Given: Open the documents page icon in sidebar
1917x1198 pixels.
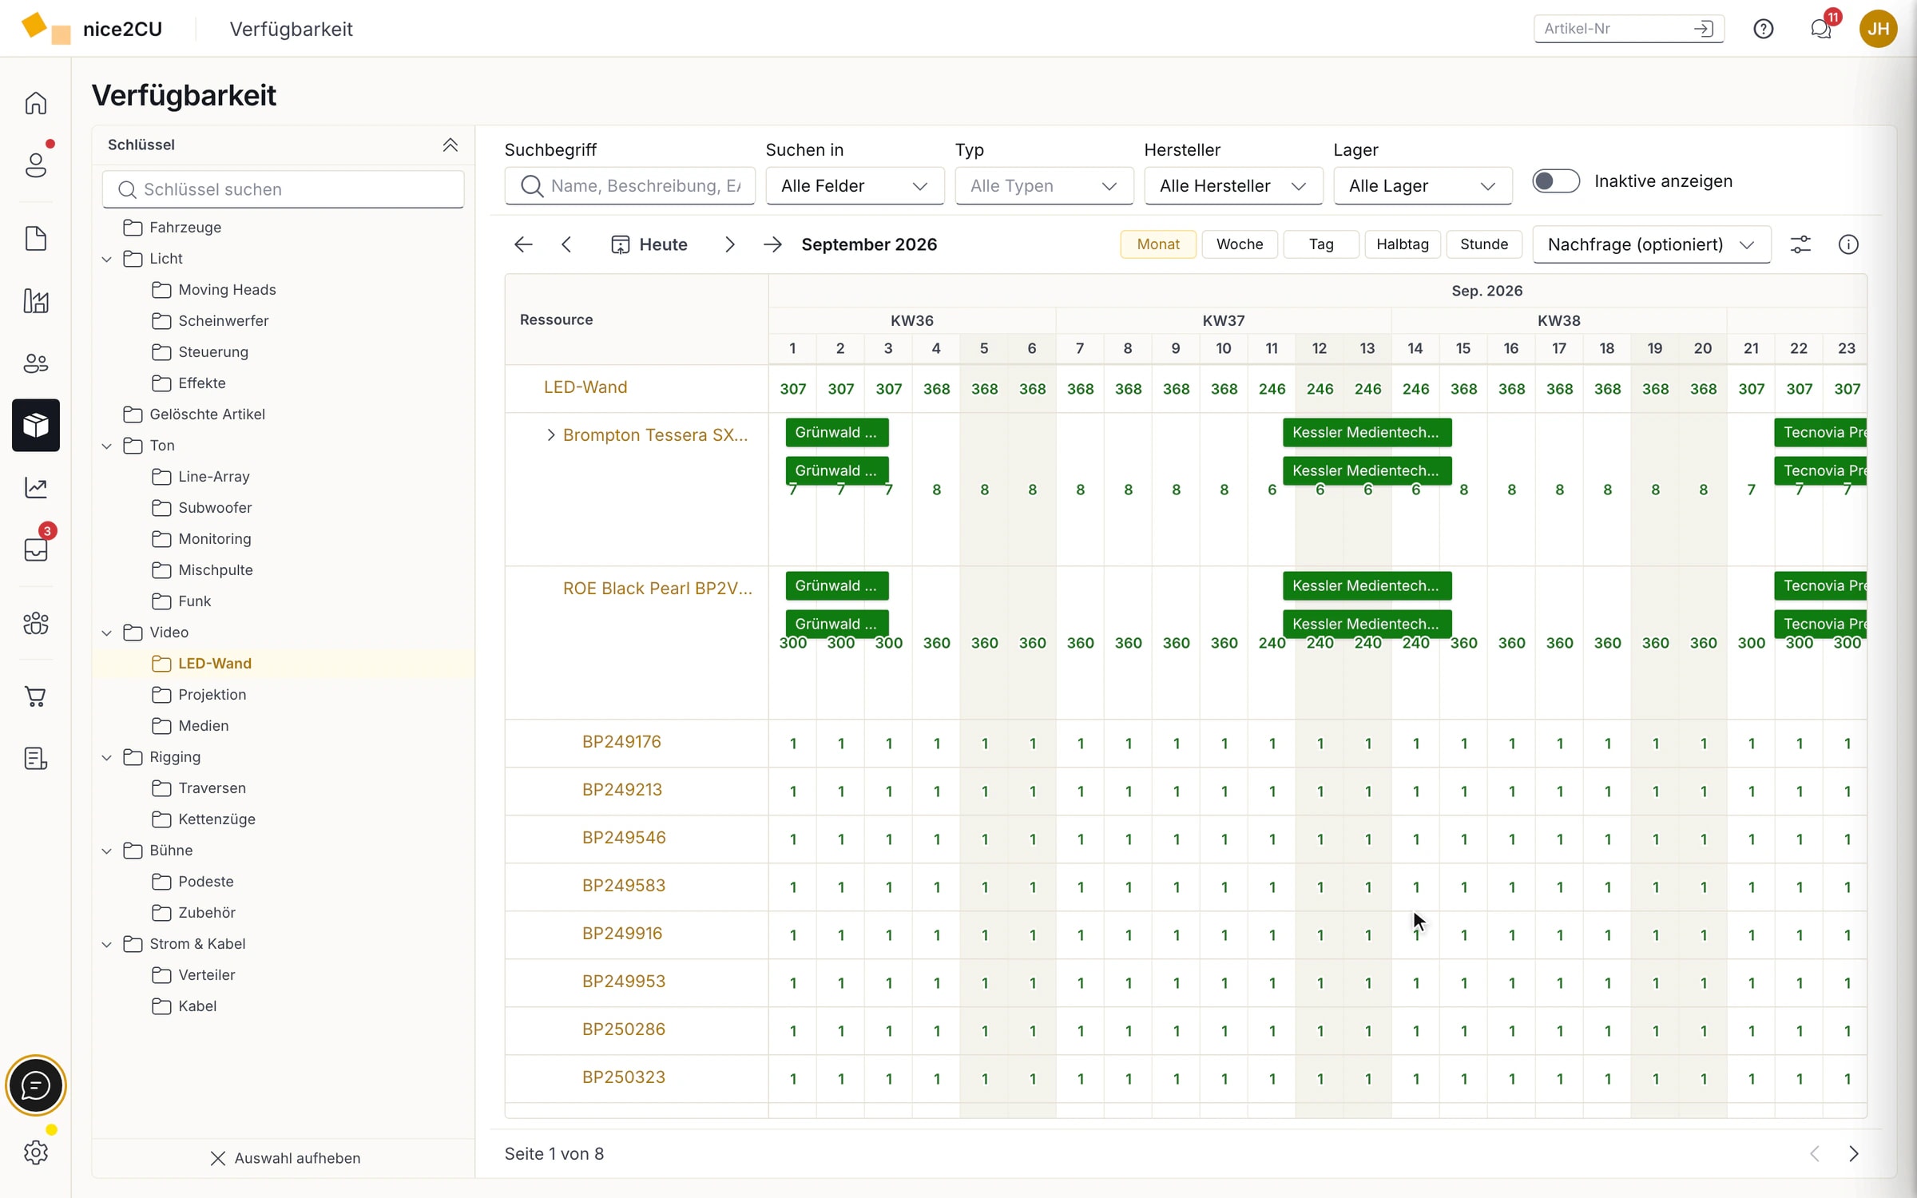Looking at the screenshot, I should 36,238.
